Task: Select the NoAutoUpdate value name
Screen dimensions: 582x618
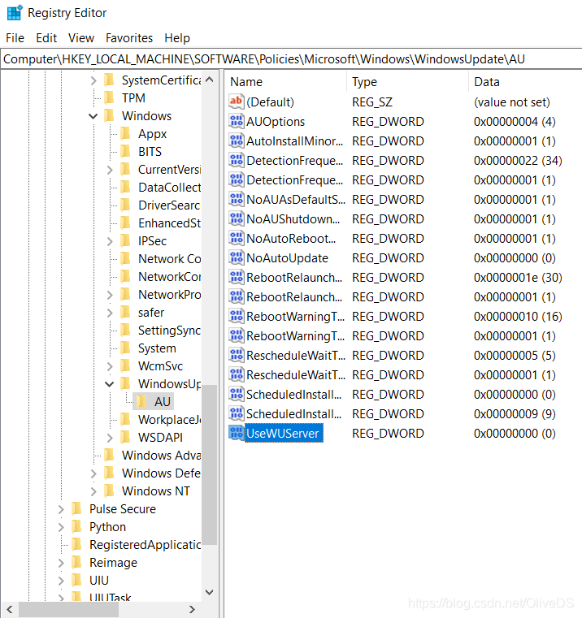Action: [x=287, y=257]
